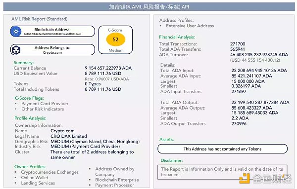This screenshot has width=297, height=189.
Task: Select 'Blockchain Enterprise' owner profile
Action: tap(117, 180)
